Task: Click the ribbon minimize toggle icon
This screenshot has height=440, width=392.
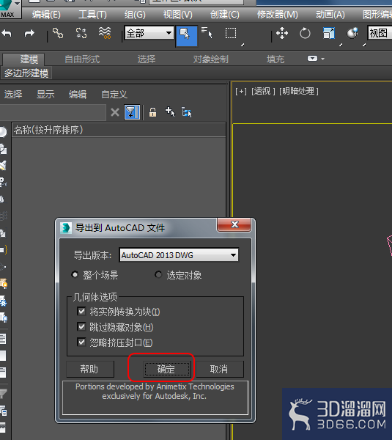Action: click(312, 59)
